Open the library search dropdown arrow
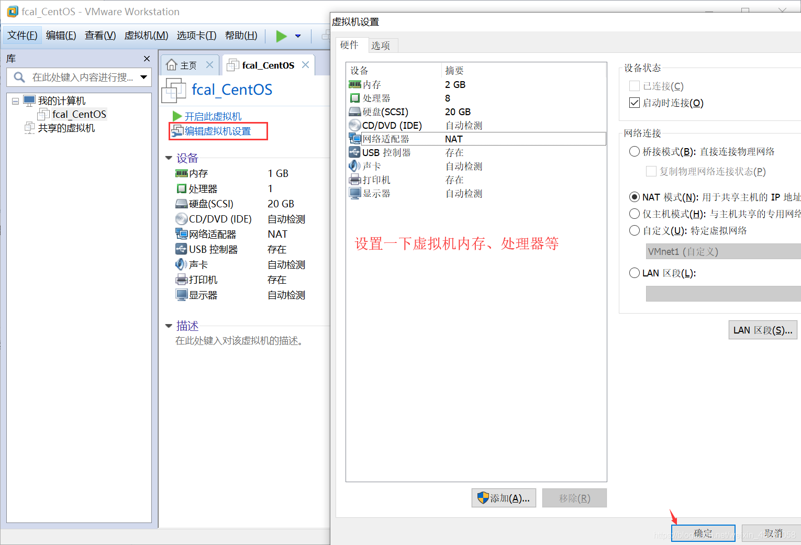The height and width of the screenshot is (545, 801). click(143, 77)
